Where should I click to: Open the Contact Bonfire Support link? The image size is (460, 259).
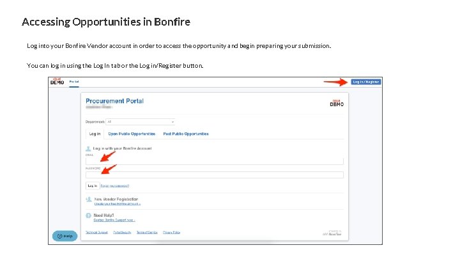pyautogui.click(x=114, y=220)
